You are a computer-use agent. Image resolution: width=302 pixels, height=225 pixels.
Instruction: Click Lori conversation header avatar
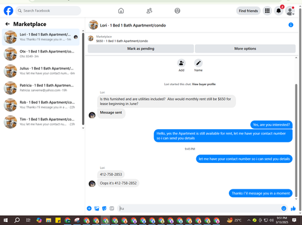coord(94,25)
